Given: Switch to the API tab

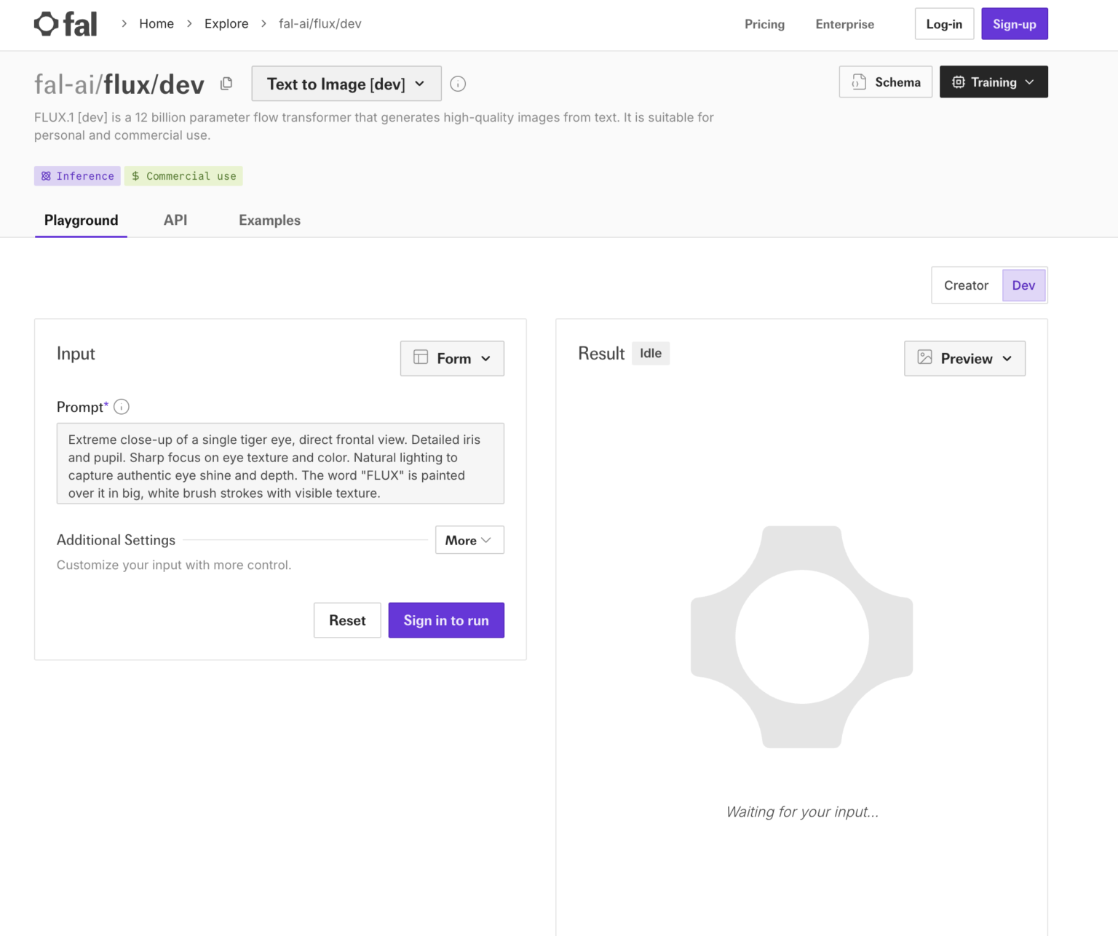Looking at the screenshot, I should pyautogui.click(x=175, y=220).
